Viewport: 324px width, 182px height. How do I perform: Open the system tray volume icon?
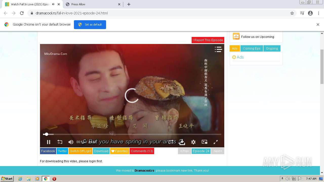pos(288,179)
